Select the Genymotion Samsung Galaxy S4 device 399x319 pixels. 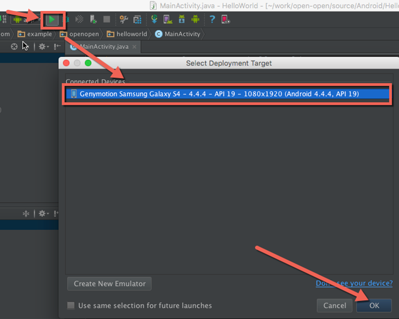click(228, 94)
